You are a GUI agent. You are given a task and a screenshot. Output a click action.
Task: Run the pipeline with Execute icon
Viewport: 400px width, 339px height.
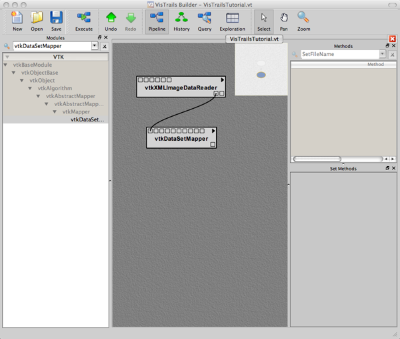(84, 18)
